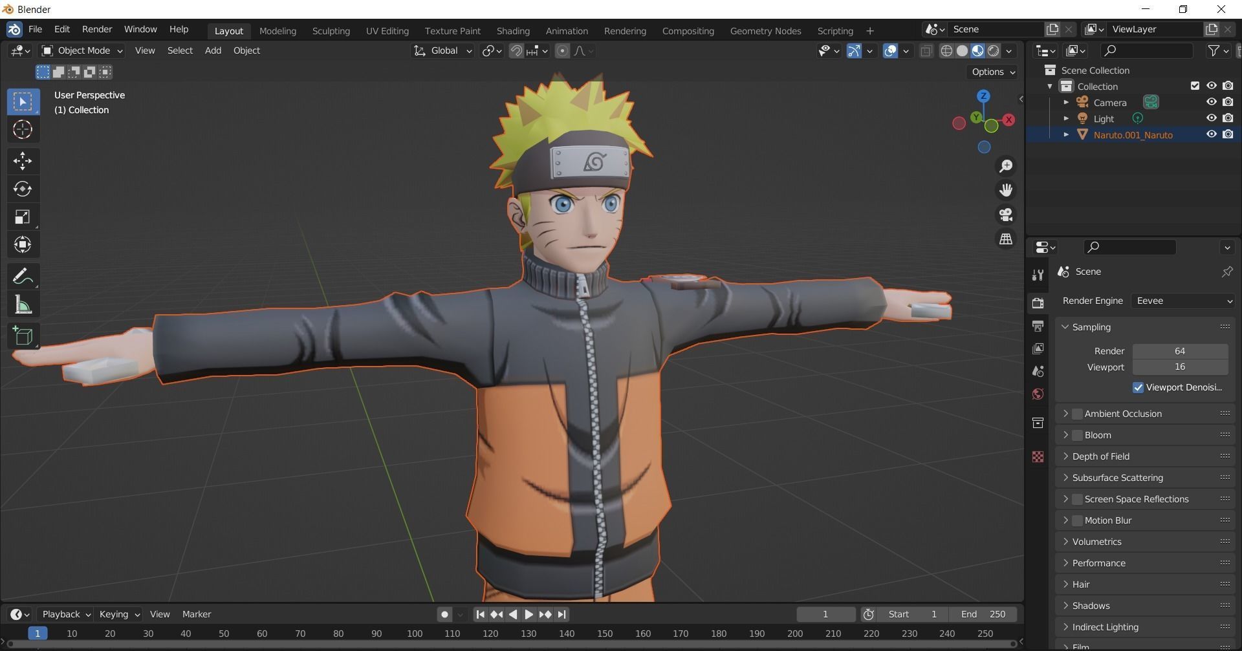Switch to the Animation workspace tab

pyautogui.click(x=567, y=31)
